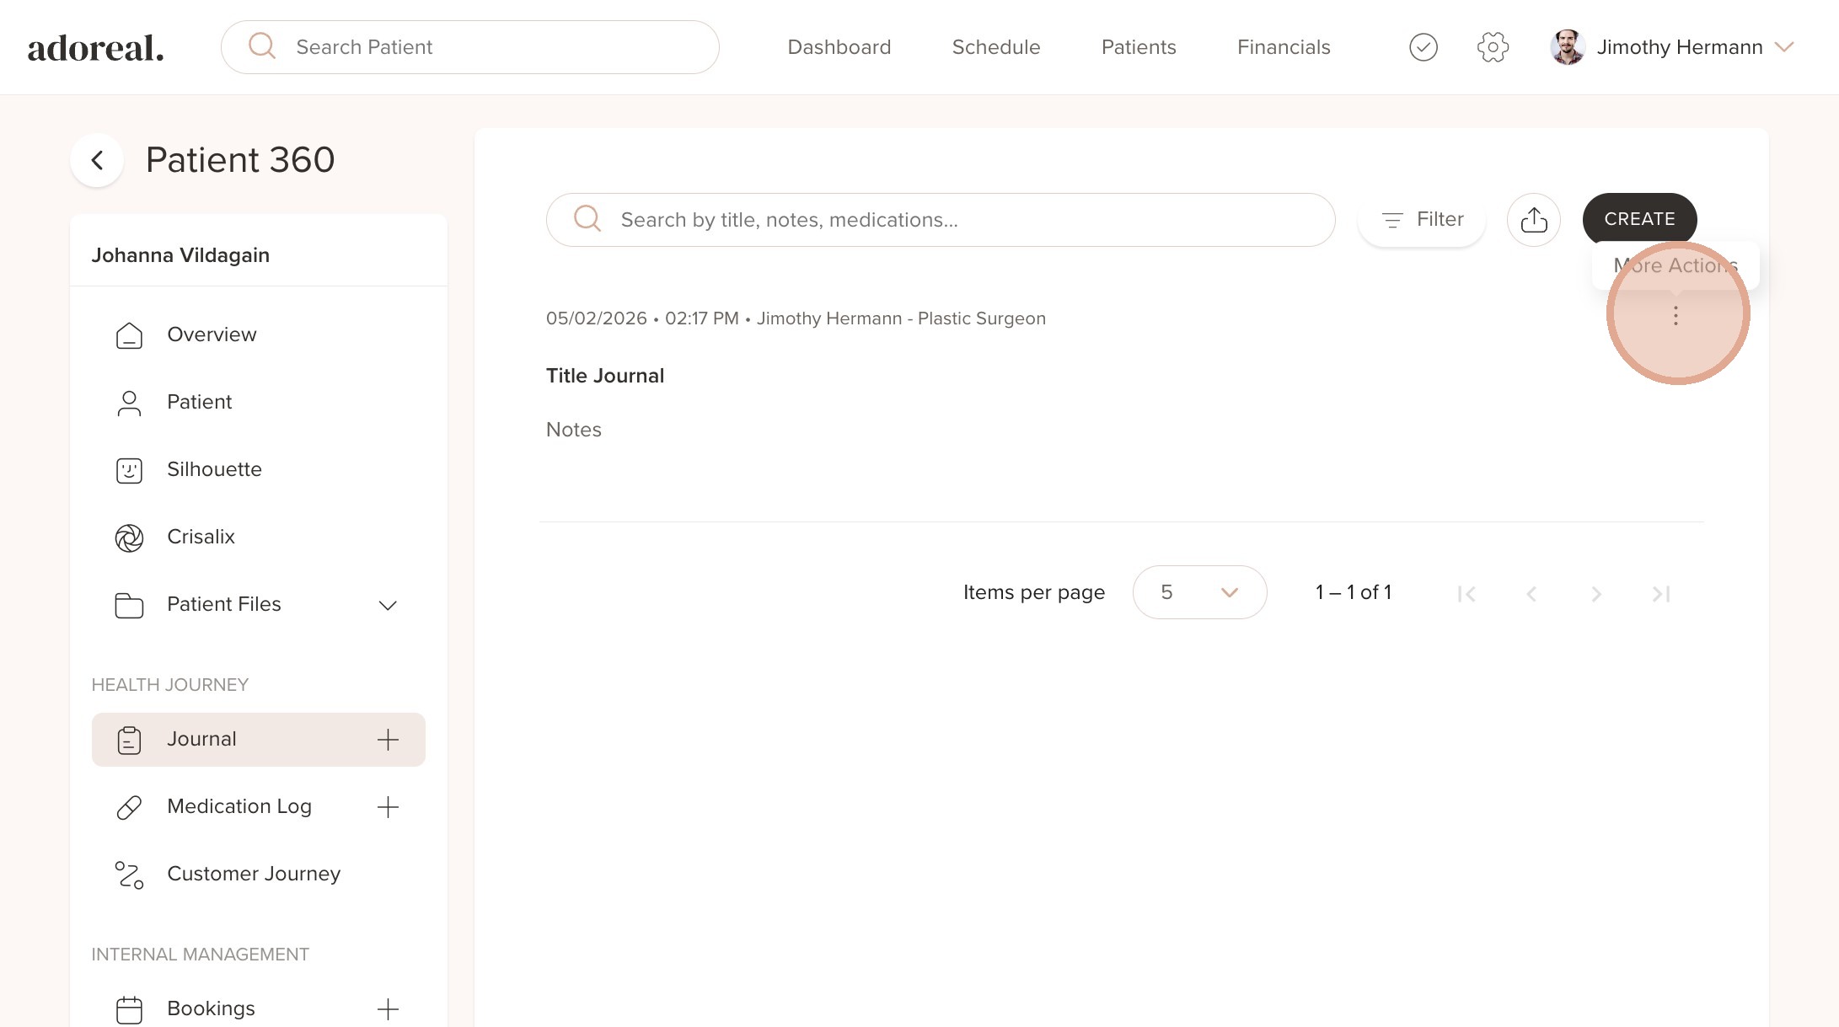
Task: Open the three-dot More Actions menu
Action: click(1675, 316)
